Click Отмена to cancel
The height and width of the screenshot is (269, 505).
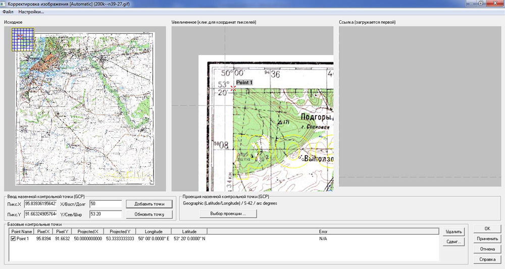(487, 249)
